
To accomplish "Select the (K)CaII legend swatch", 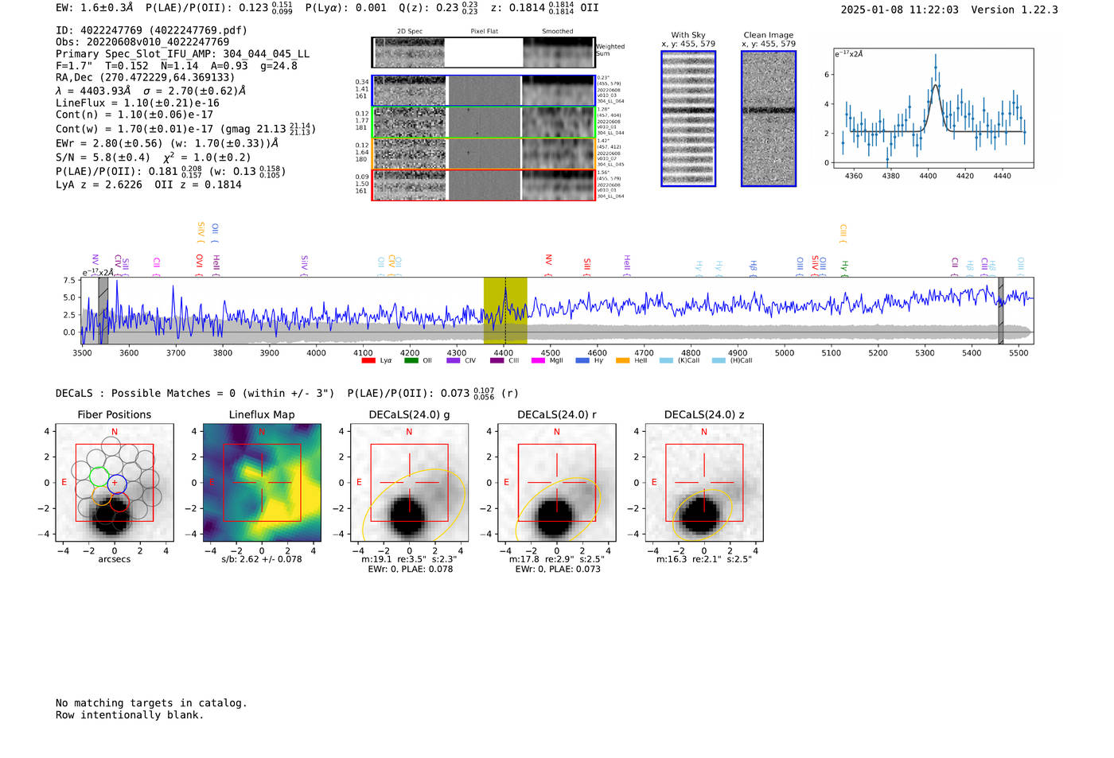I will point(666,360).
